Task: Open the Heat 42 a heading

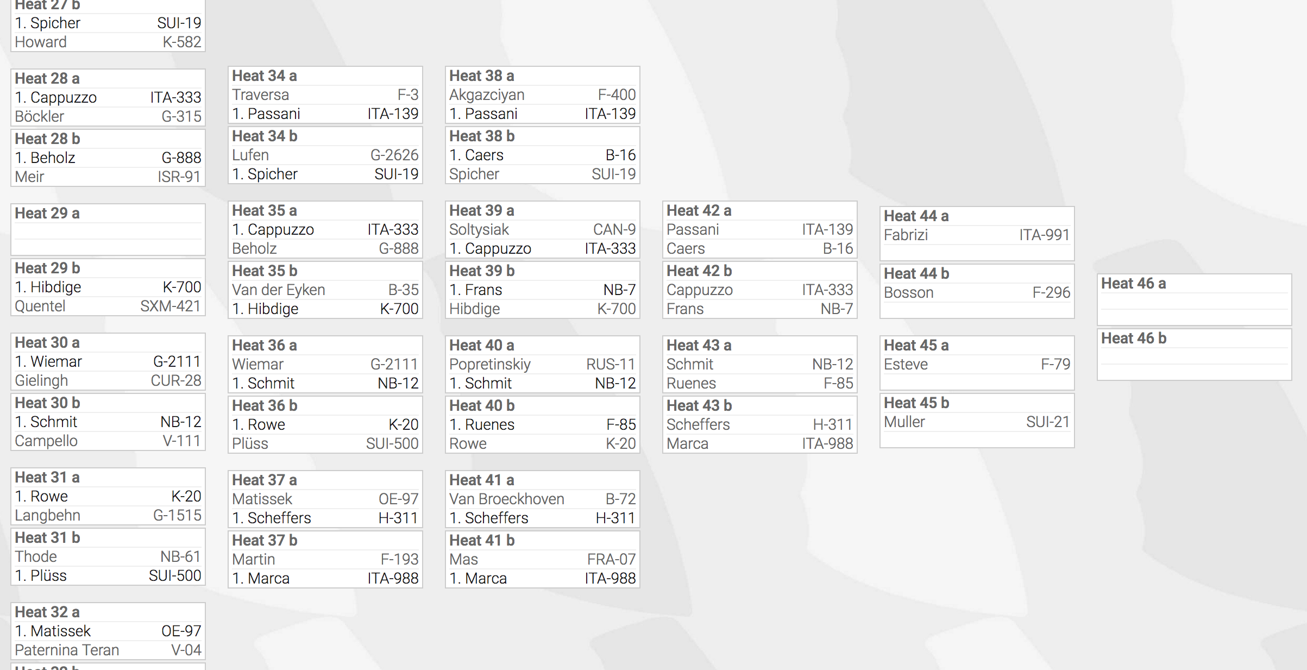Action: [x=699, y=211]
